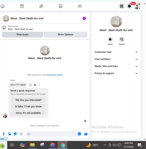146x149 pixels.
Task: Open the Friends icon in top bar
Action: tap(41, 6)
